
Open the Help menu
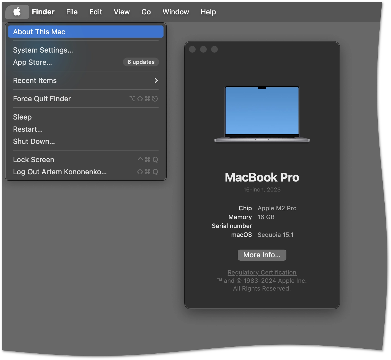208,12
